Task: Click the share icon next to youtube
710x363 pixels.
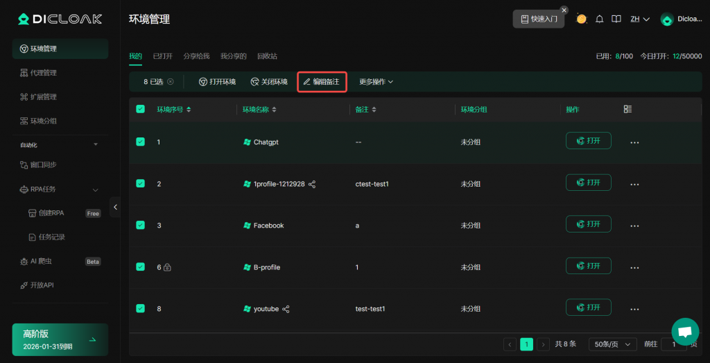Action: [286, 309]
